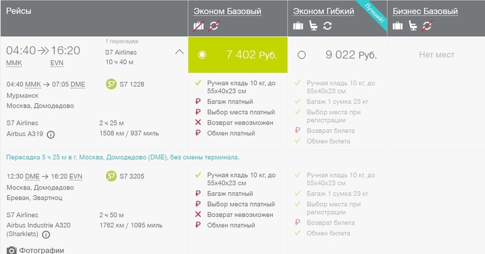Click the crossed-out exchange icon under Эконом Базовый
The image size is (485, 254).
point(213,26)
